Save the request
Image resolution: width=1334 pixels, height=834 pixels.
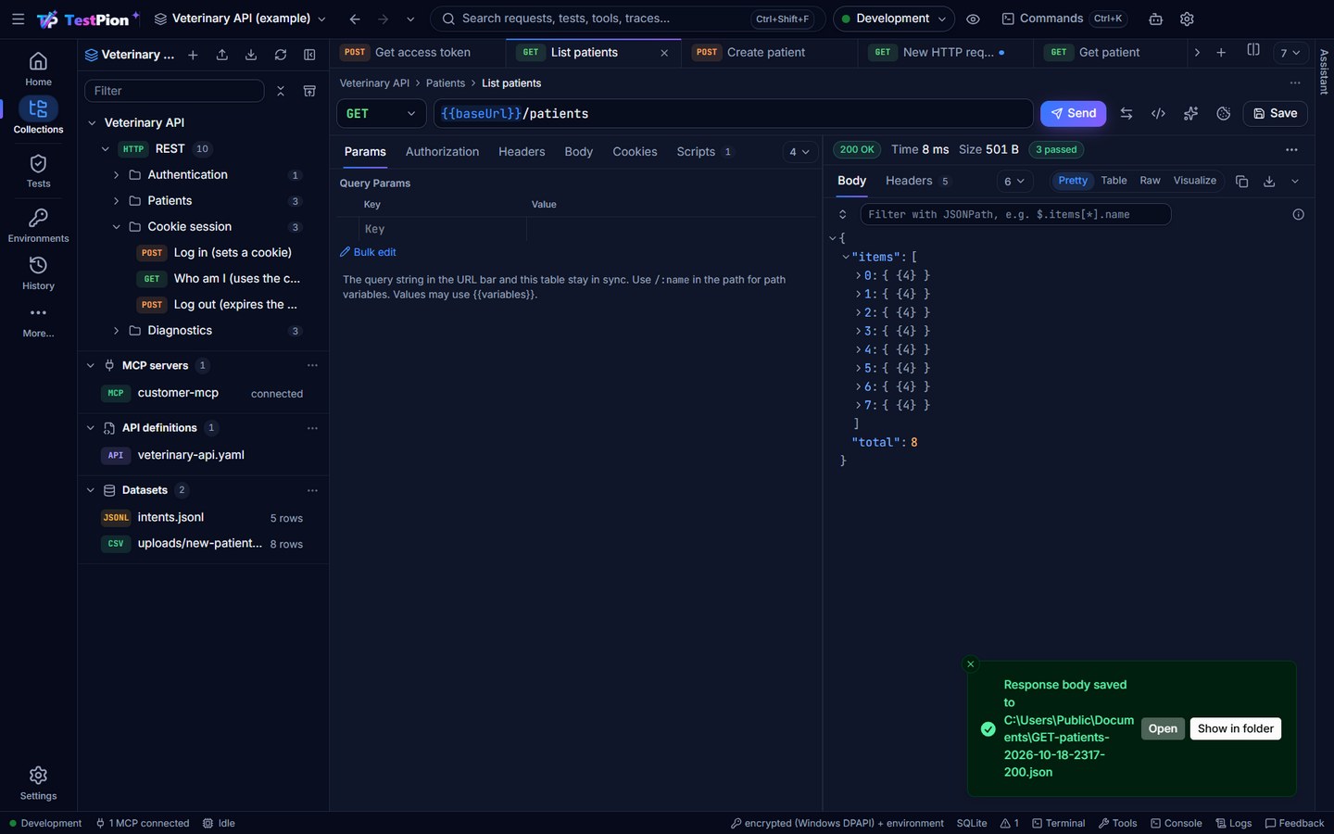click(1275, 113)
